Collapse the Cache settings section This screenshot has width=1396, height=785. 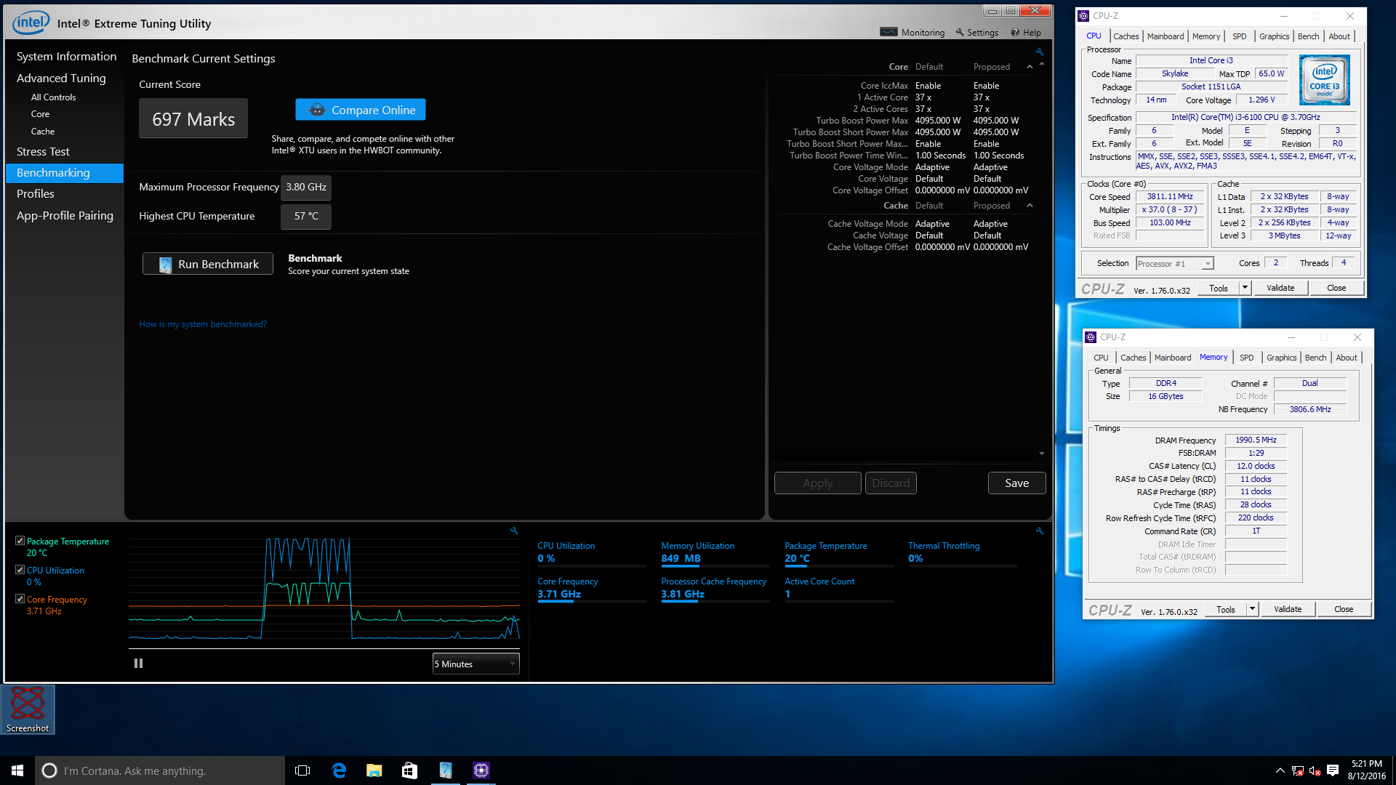[1030, 206]
